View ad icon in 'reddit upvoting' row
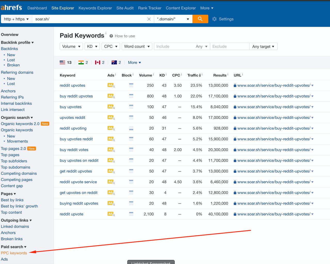The image size is (330, 264). pyautogui.click(x=111, y=128)
